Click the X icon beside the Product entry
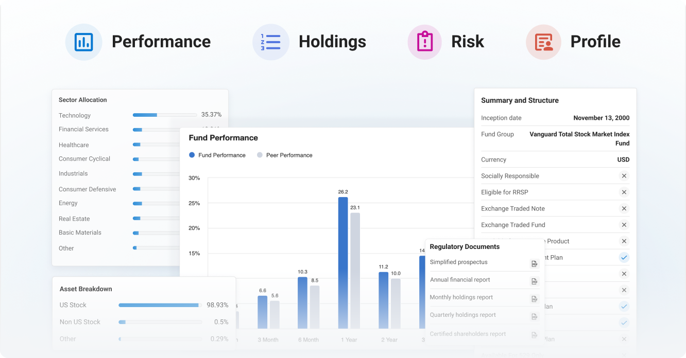The width and height of the screenshot is (686, 358). [x=624, y=241]
